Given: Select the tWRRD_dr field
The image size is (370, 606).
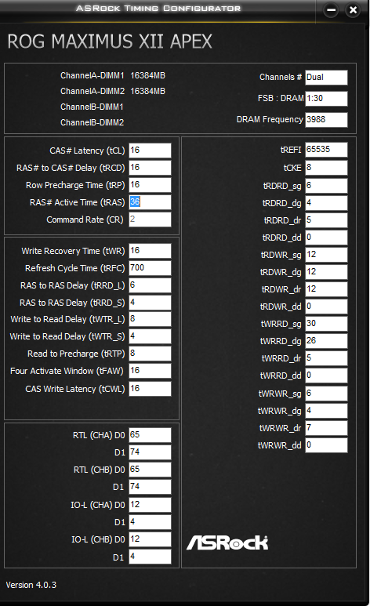Looking at the screenshot, I should 326,358.
